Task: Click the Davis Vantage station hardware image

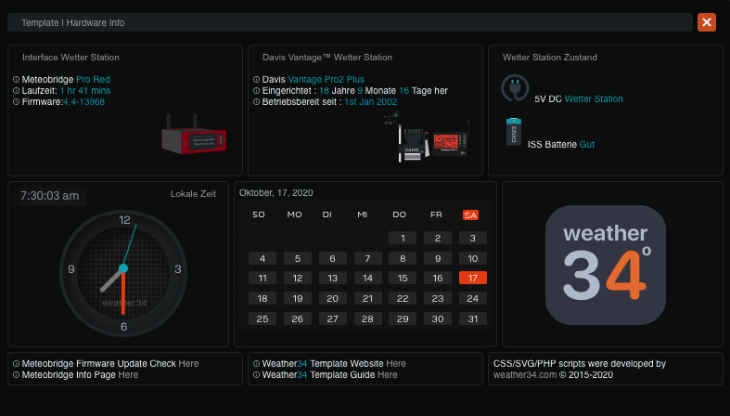Action: tap(426, 137)
